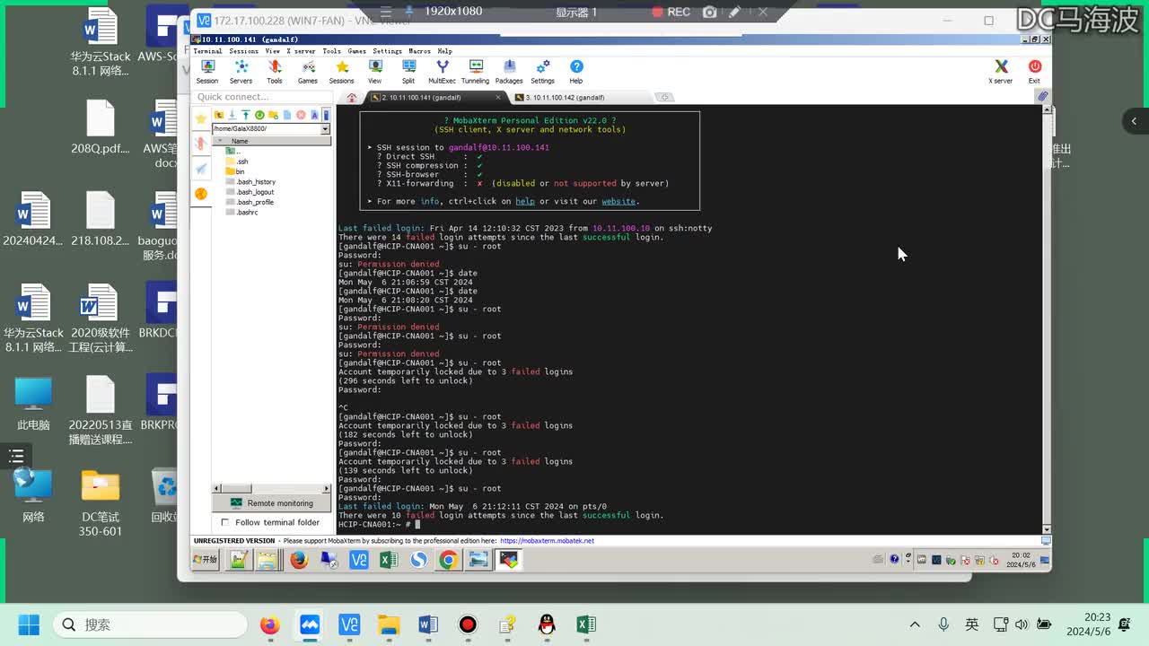Open the Tools toolbar icon
The width and height of the screenshot is (1149, 646).
[275, 72]
